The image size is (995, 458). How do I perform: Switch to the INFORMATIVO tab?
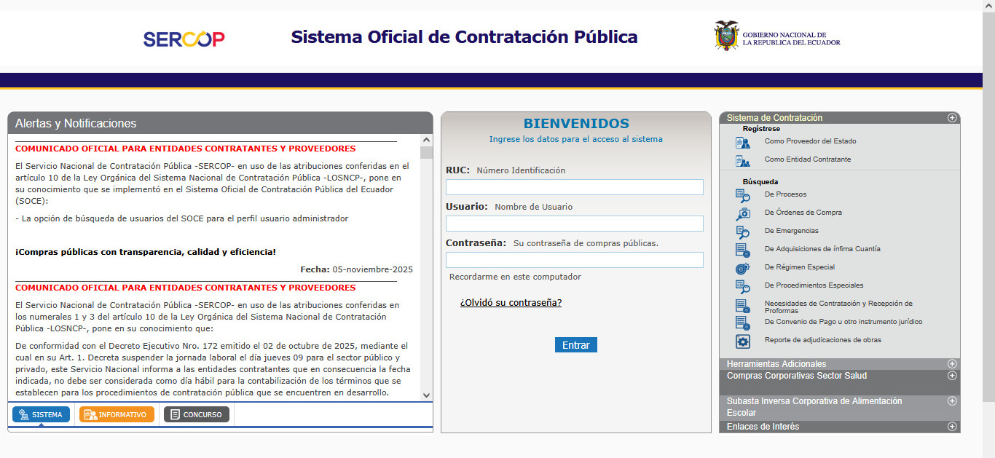pyautogui.click(x=117, y=414)
